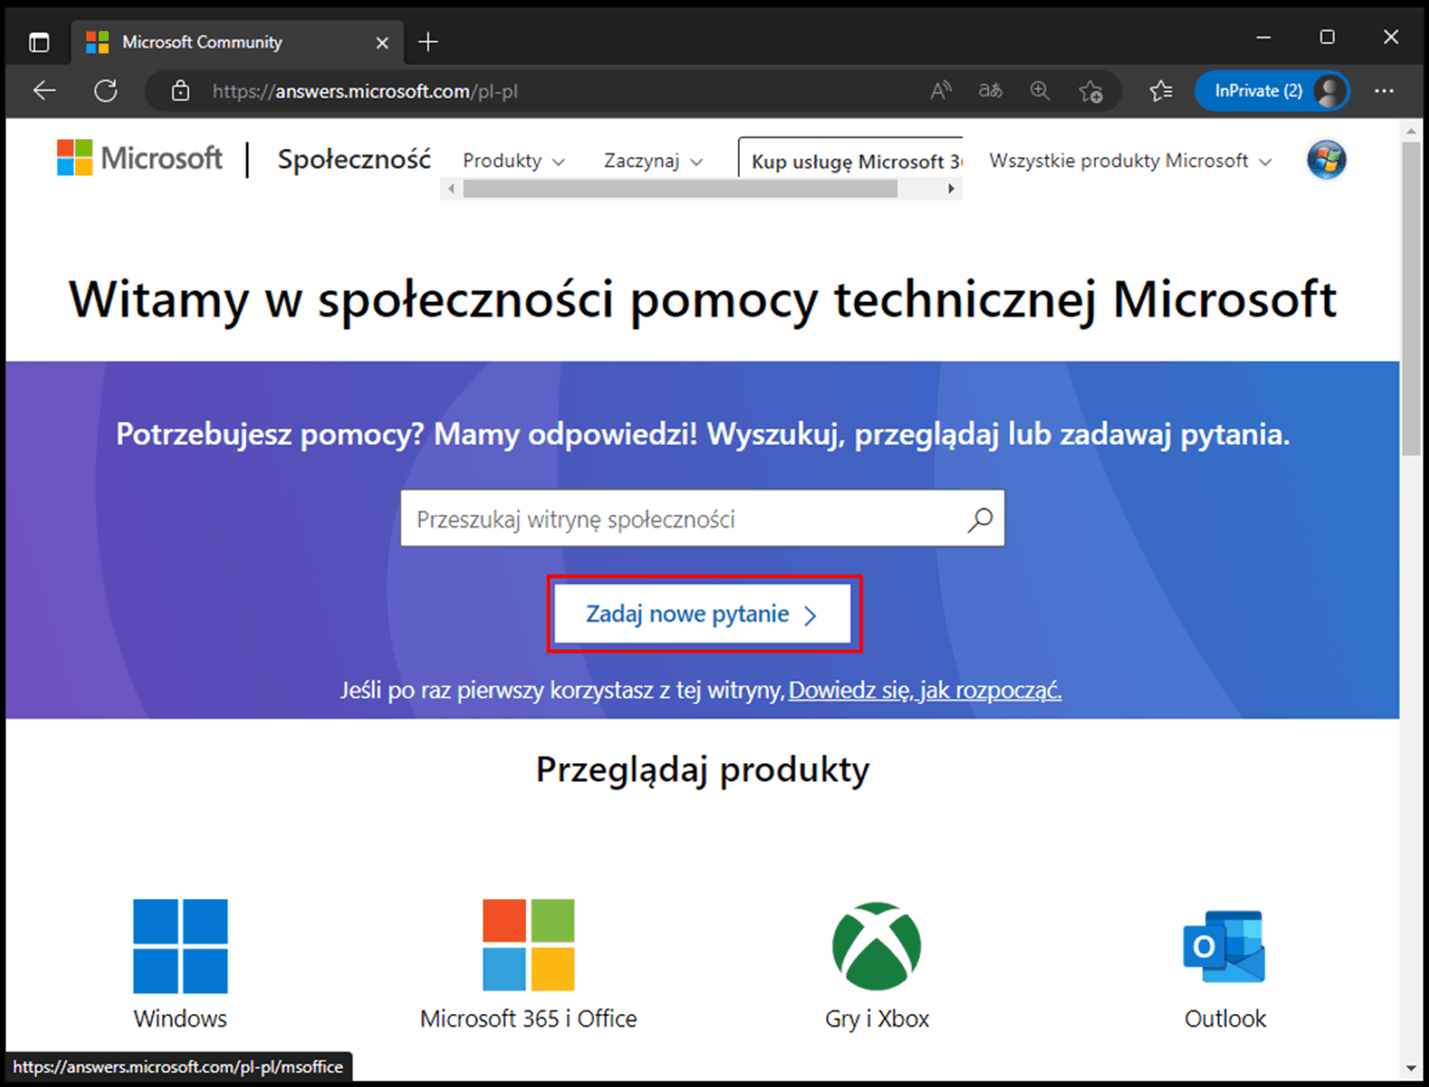The image size is (1429, 1087).
Task: Open the InPrivate profile button
Action: click(x=1271, y=91)
